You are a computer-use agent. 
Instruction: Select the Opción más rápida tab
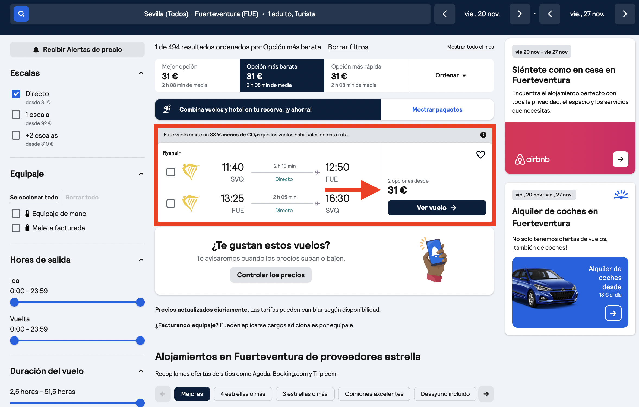[x=366, y=76]
